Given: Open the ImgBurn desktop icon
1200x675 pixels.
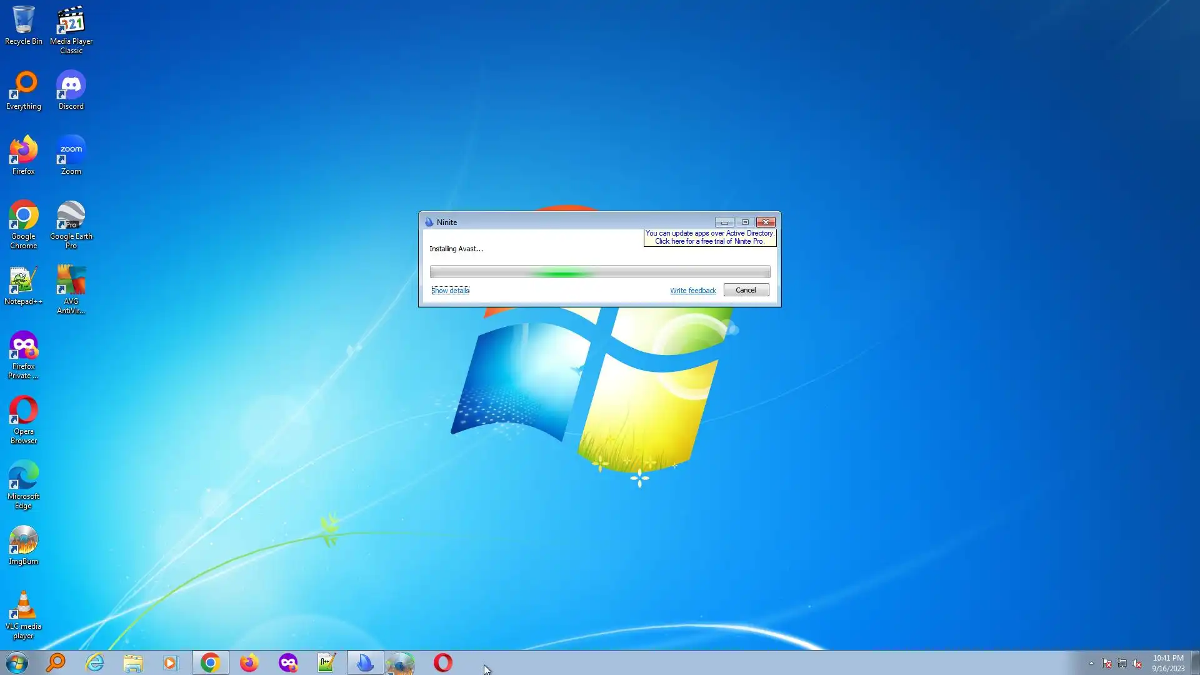Looking at the screenshot, I should [23, 545].
